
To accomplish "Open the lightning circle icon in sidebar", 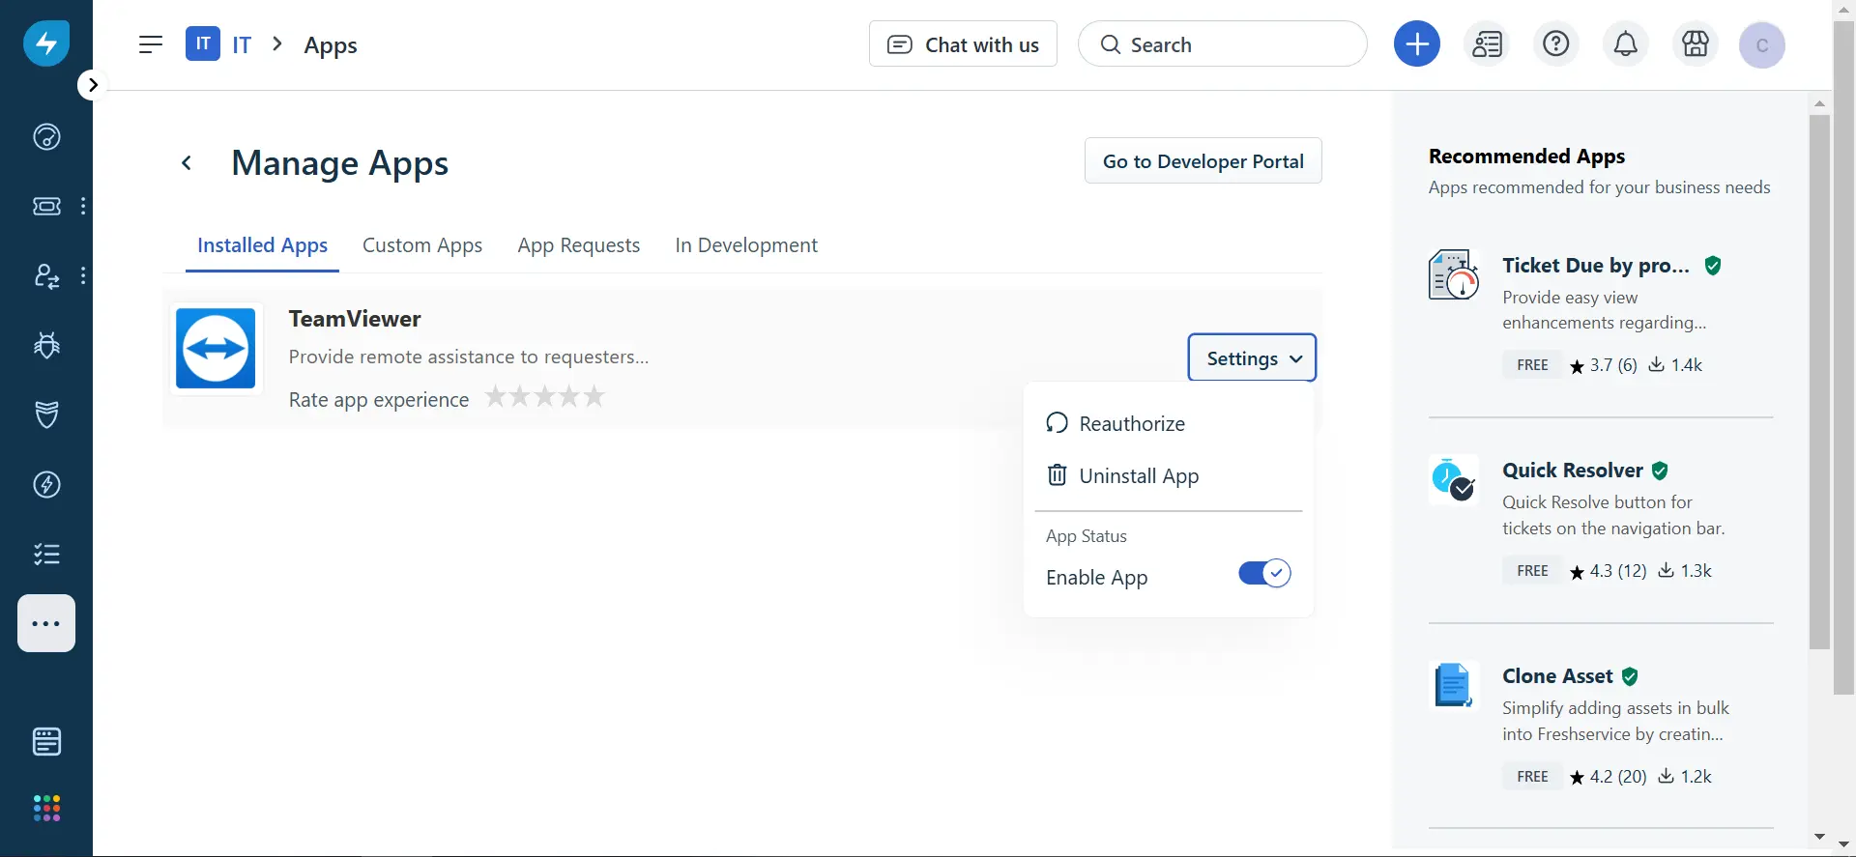I will 46,484.
